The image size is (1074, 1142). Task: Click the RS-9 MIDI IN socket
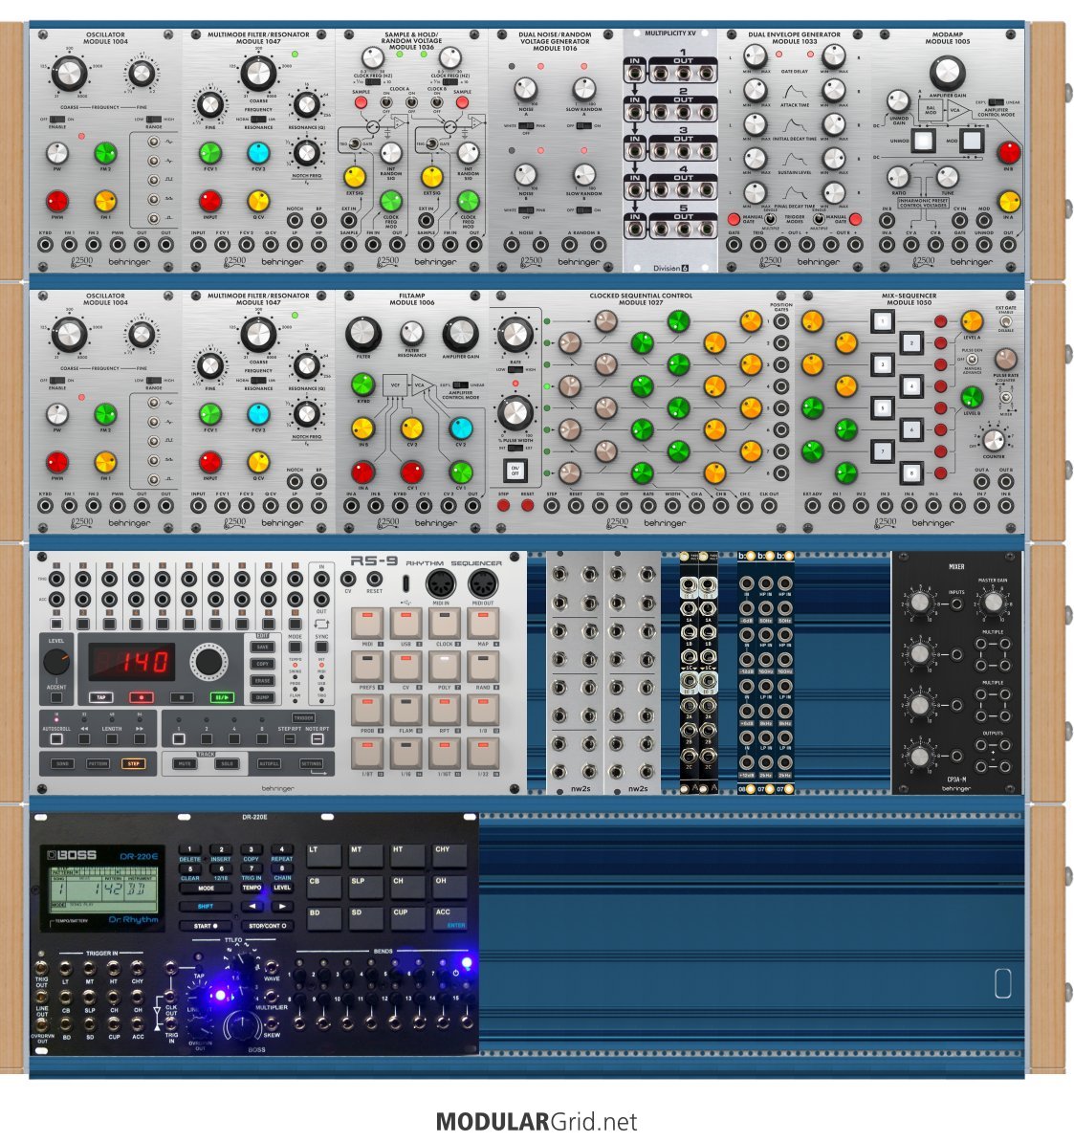(x=441, y=583)
